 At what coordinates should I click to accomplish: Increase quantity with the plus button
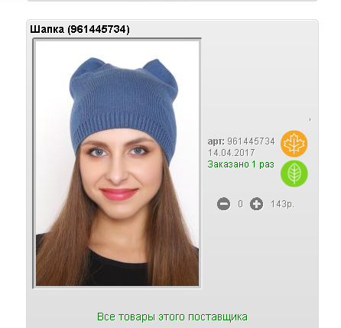[x=256, y=204]
